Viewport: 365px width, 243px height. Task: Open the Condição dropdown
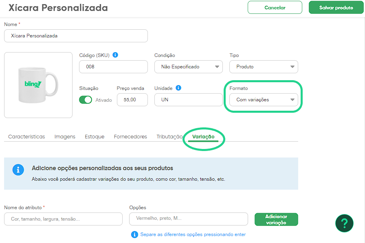coord(189,67)
